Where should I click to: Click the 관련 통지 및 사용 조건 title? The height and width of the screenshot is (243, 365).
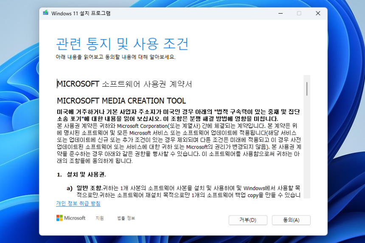coord(122,44)
